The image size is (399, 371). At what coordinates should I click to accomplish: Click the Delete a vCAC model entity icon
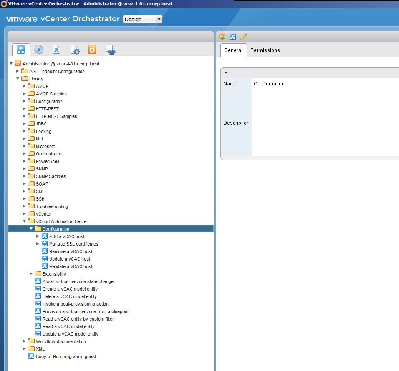click(x=38, y=296)
